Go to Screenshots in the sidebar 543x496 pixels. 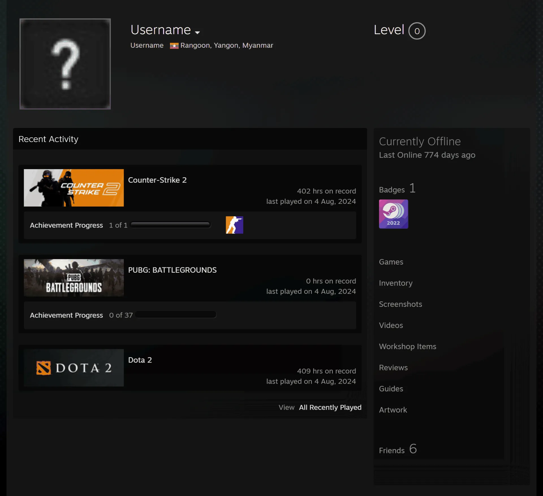click(x=400, y=304)
